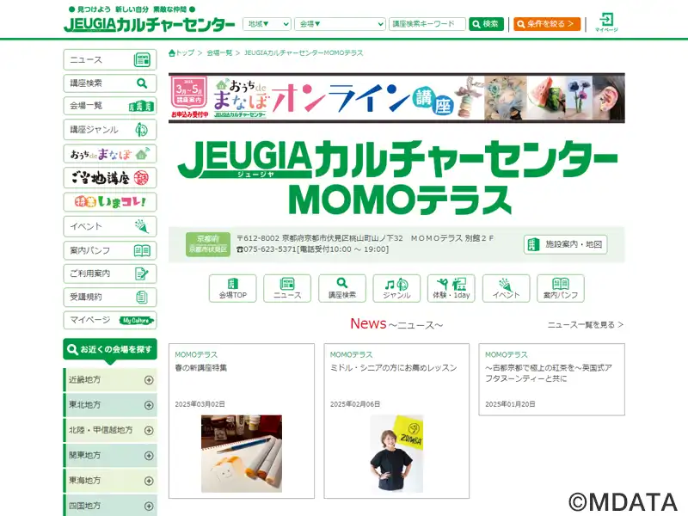688x516 pixels.
Task: Click the 京都府 京都市伏見区 green tag
Action: coord(208,244)
